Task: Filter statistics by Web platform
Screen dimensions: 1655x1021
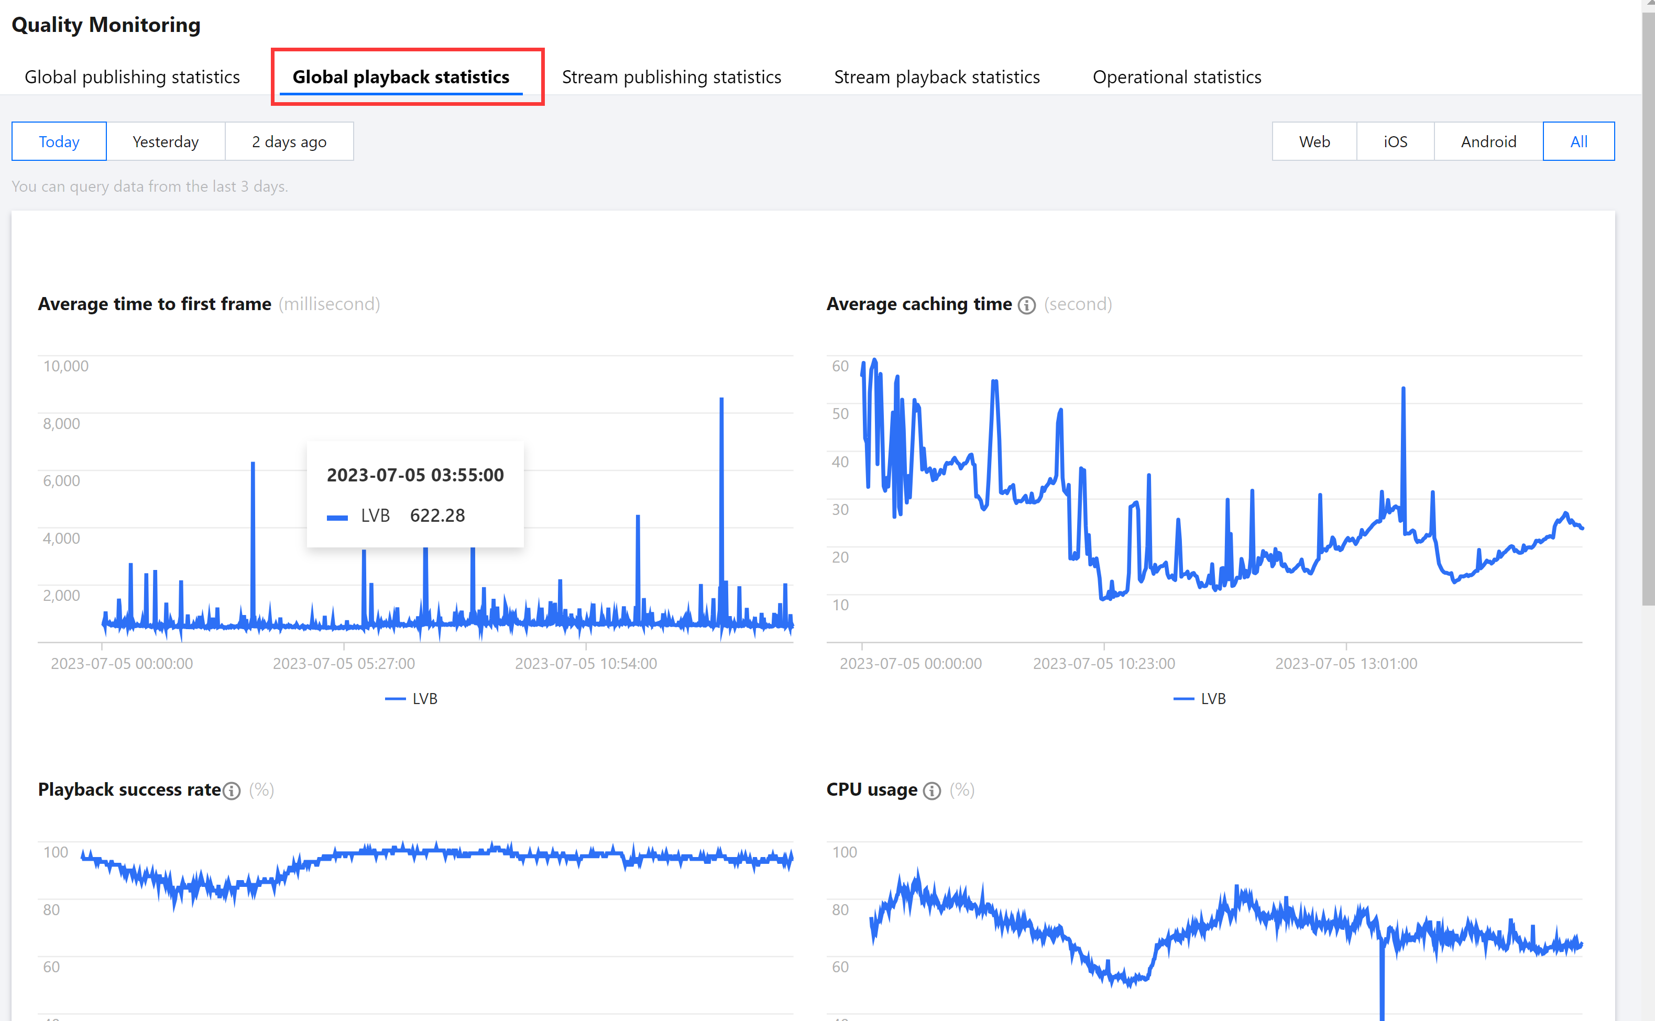Action: (1314, 142)
